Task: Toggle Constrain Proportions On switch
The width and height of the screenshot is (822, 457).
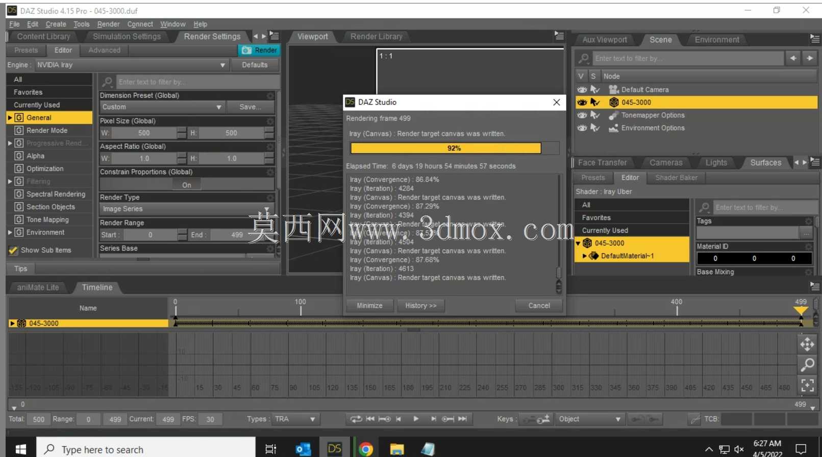Action: (187, 185)
